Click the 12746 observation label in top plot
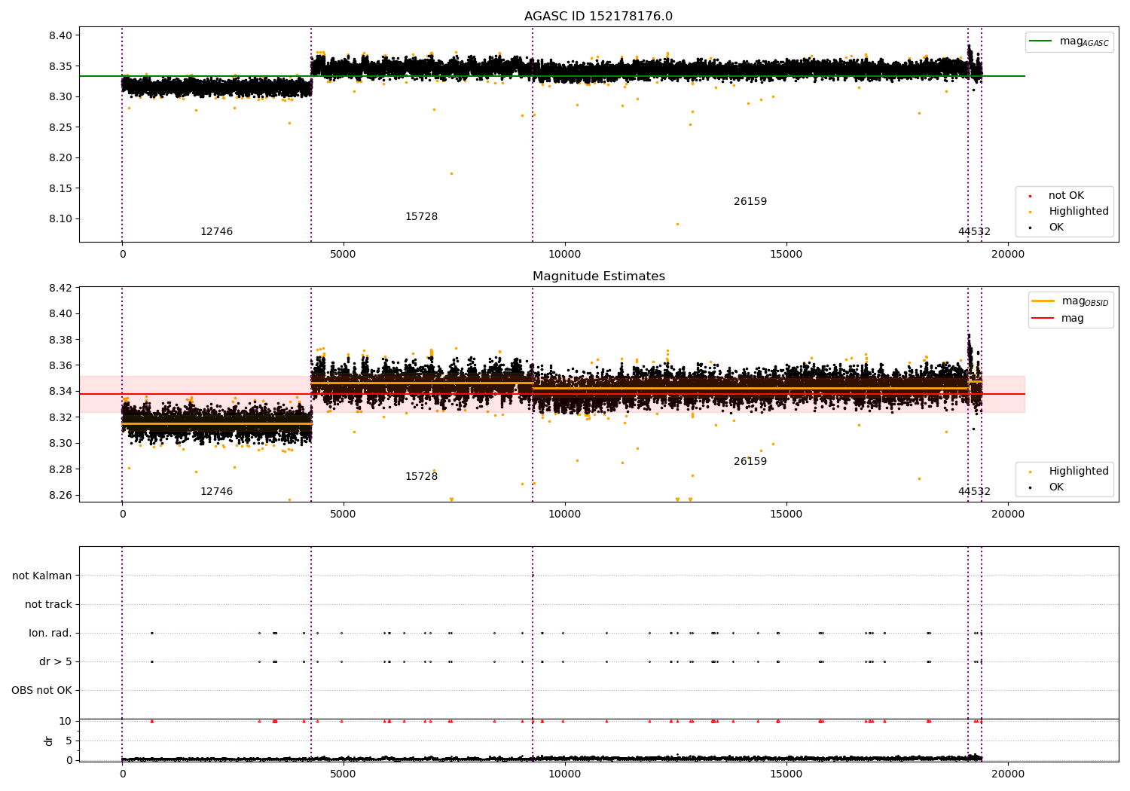The image size is (1130, 791). [216, 232]
